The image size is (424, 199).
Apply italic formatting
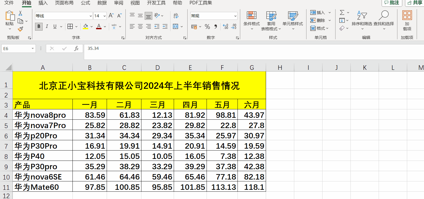pyautogui.click(x=47, y=27)
